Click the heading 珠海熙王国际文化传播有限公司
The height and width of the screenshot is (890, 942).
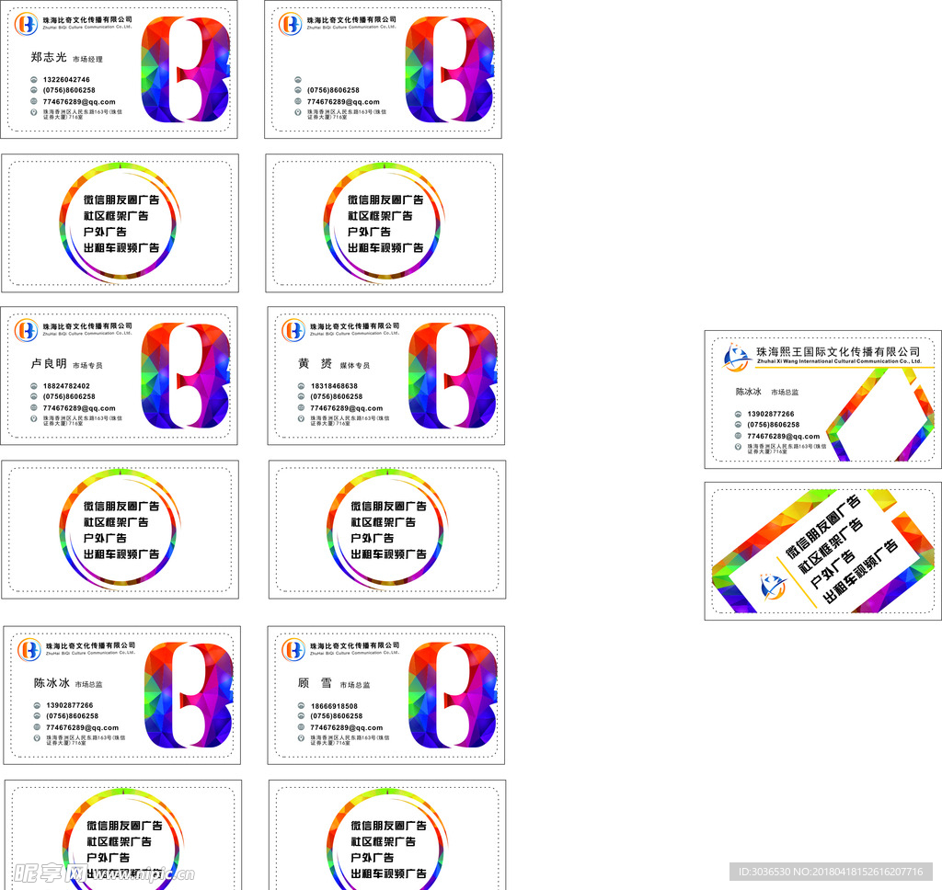(x=838, y=351)
